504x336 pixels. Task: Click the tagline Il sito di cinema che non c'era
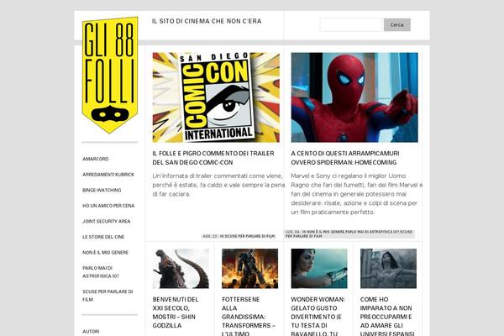pos(207,21)
